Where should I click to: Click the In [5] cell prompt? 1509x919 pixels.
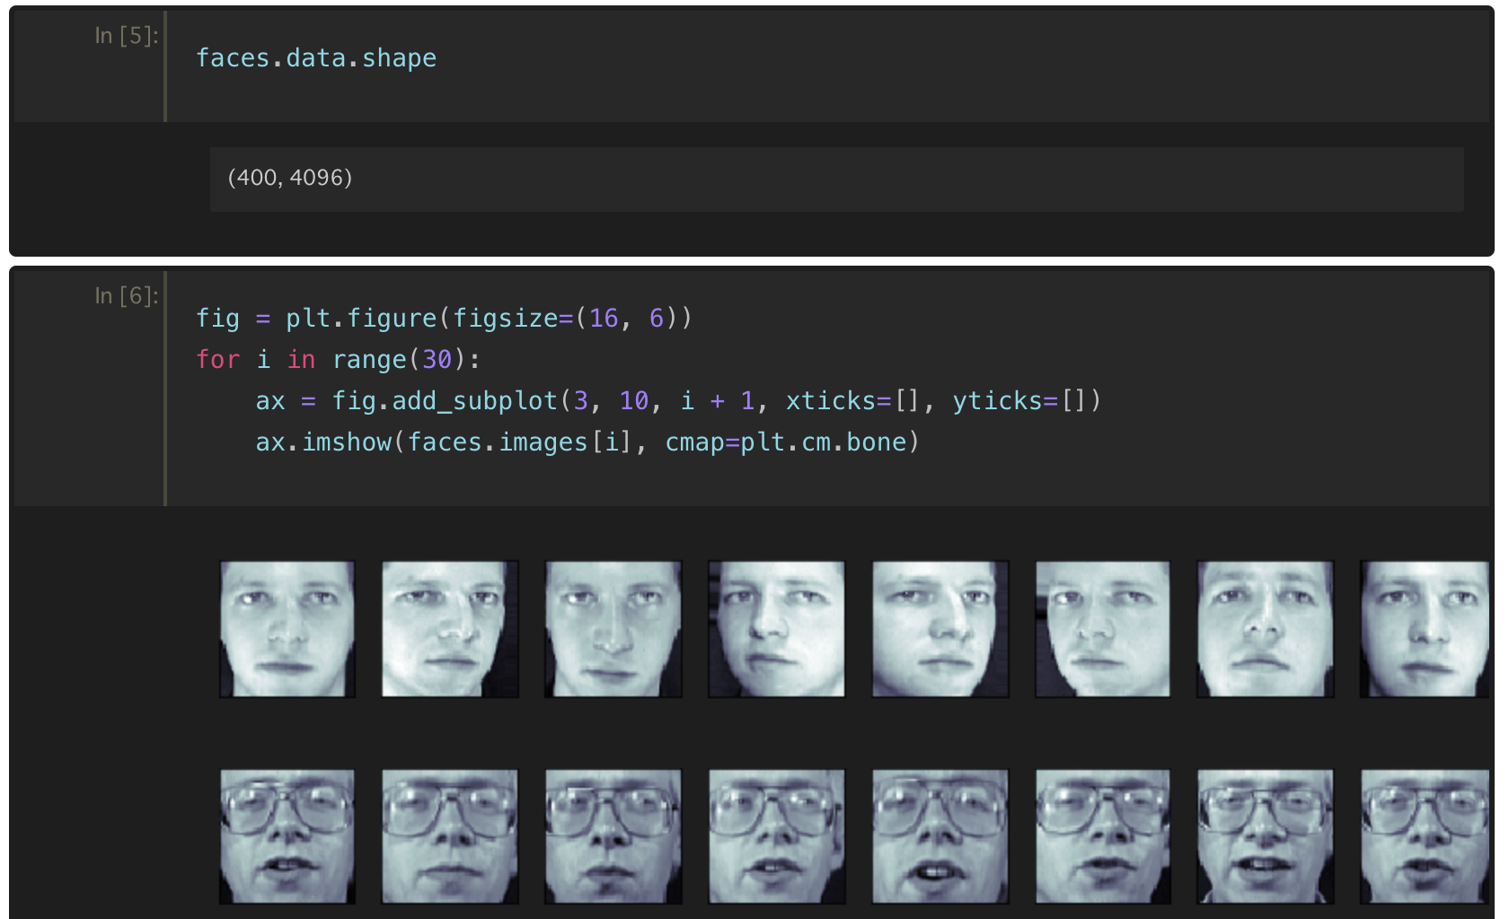point(126,36)
